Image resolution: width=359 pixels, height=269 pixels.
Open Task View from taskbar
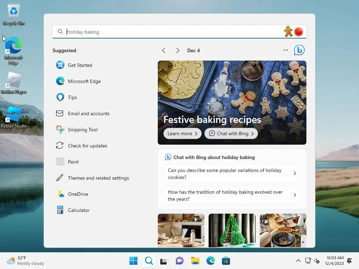[164, 261]
